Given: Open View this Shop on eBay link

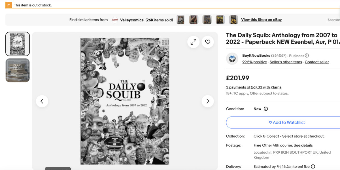Looking at the screenshot, I should [x=261, y=20].
